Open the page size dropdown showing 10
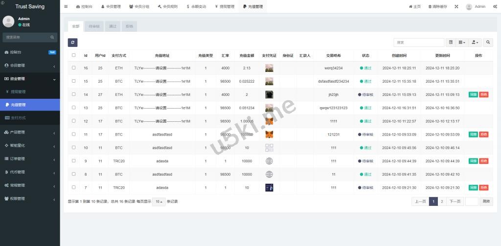 click(x=159, y=201)
